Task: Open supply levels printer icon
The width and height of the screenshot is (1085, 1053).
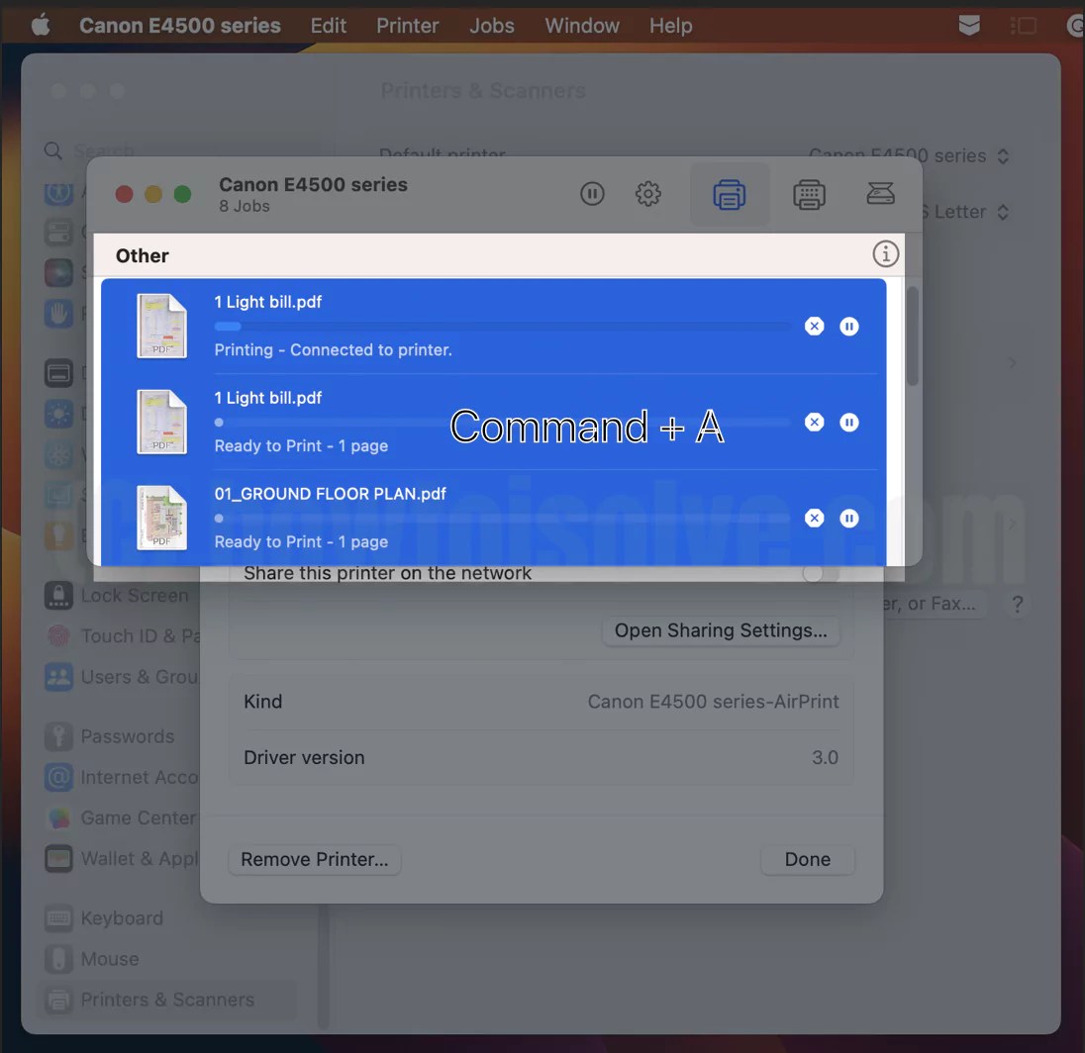Action: pyautogui.click(x=809, y=194)
